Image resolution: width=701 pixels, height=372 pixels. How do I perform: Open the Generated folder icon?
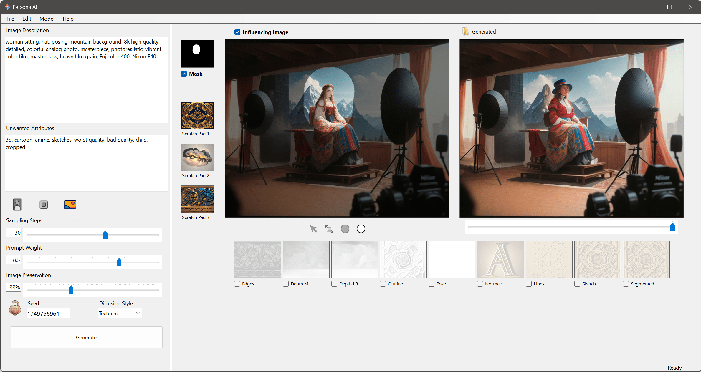(x=465, y=31)
